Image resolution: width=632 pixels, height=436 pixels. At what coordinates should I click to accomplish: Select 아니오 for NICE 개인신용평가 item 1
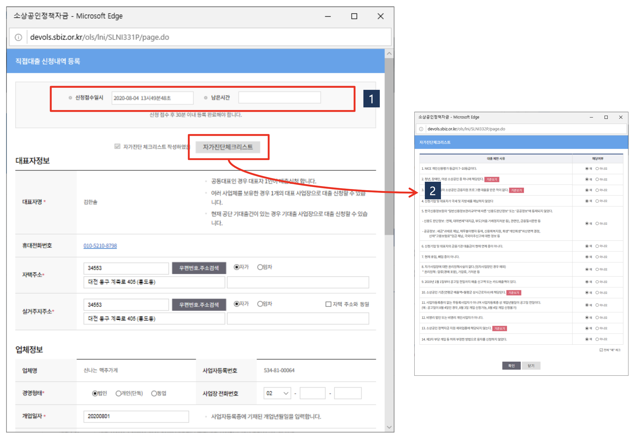597,169
